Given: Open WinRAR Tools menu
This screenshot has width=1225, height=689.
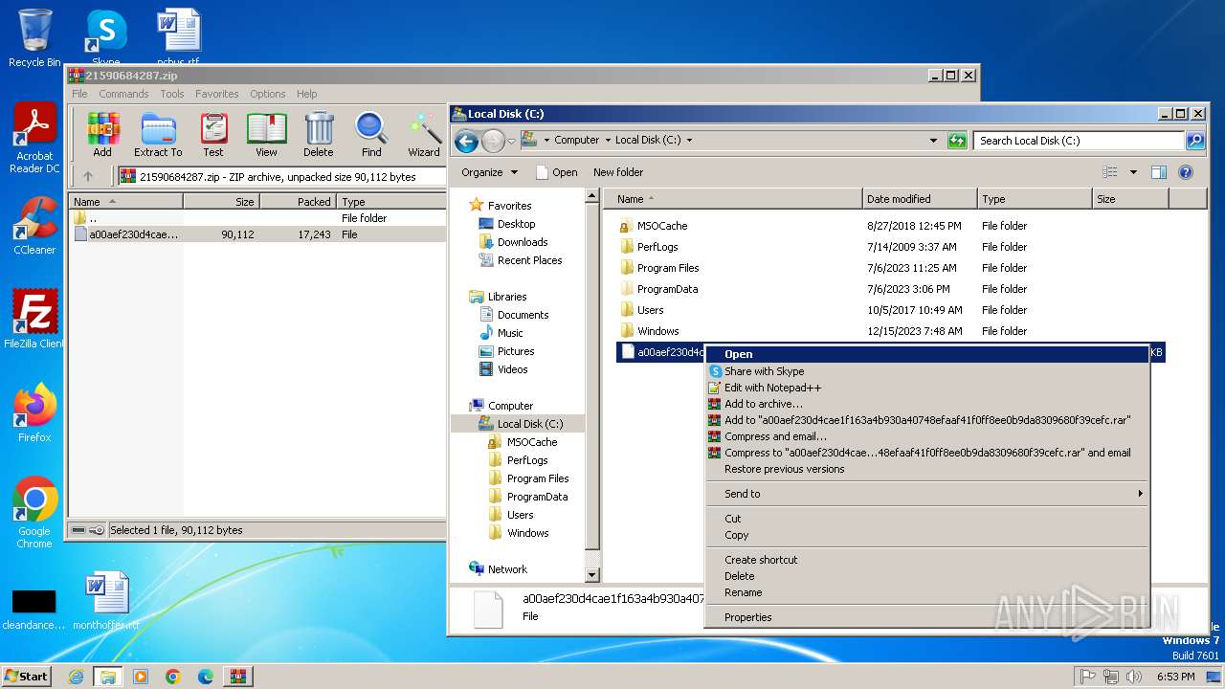Looking at the screenshot, I should pos(172,94).
